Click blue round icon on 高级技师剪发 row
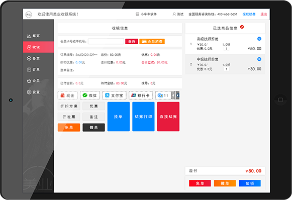Viewport: 292px width, 200px height. (259, 39)
